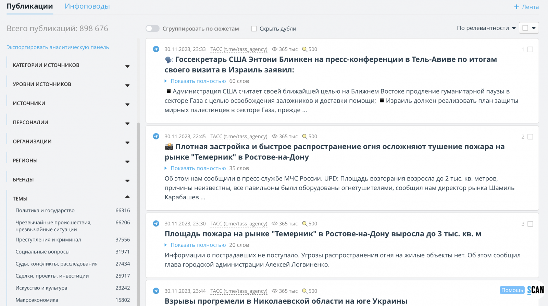This screenshot has height=306, width=548.
Task: Toggle the Сгруппировать по сюжетам switch
Action: [152, 28]
